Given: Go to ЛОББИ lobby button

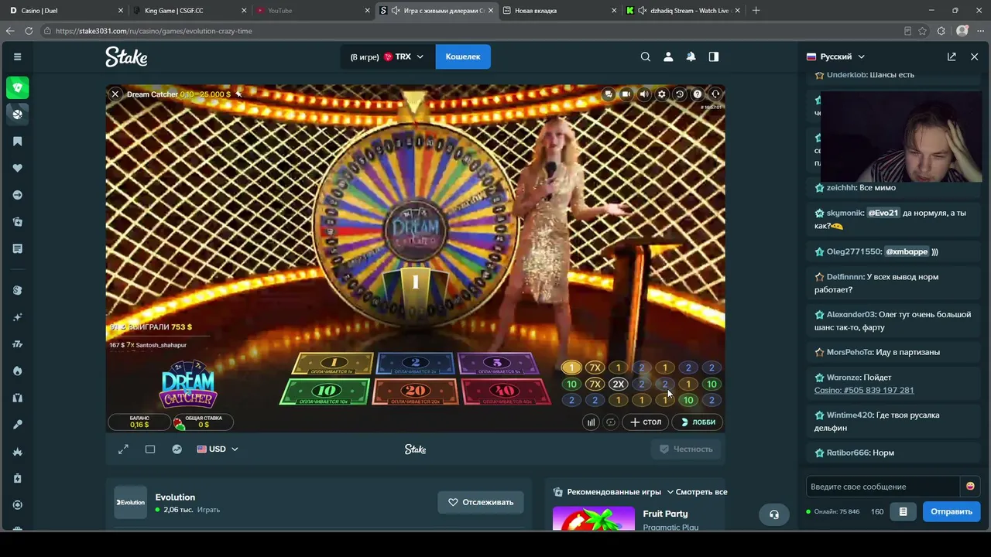Looking at the screenshot, I should click(x=698, y=422).
